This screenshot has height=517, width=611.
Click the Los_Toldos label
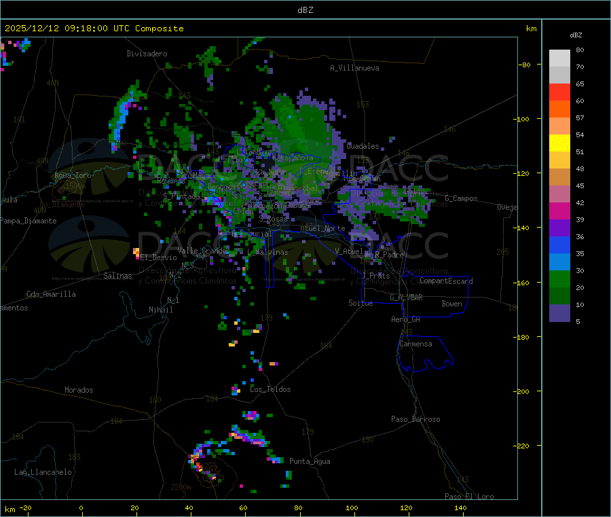270,389
